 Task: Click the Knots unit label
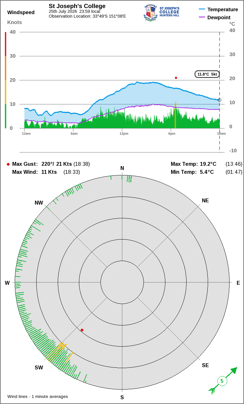(x=15, y=22)
